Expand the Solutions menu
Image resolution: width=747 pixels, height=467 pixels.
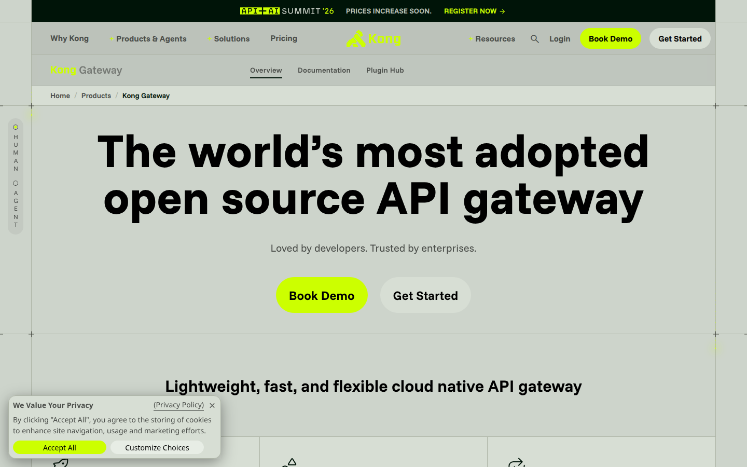click(228, 39)
